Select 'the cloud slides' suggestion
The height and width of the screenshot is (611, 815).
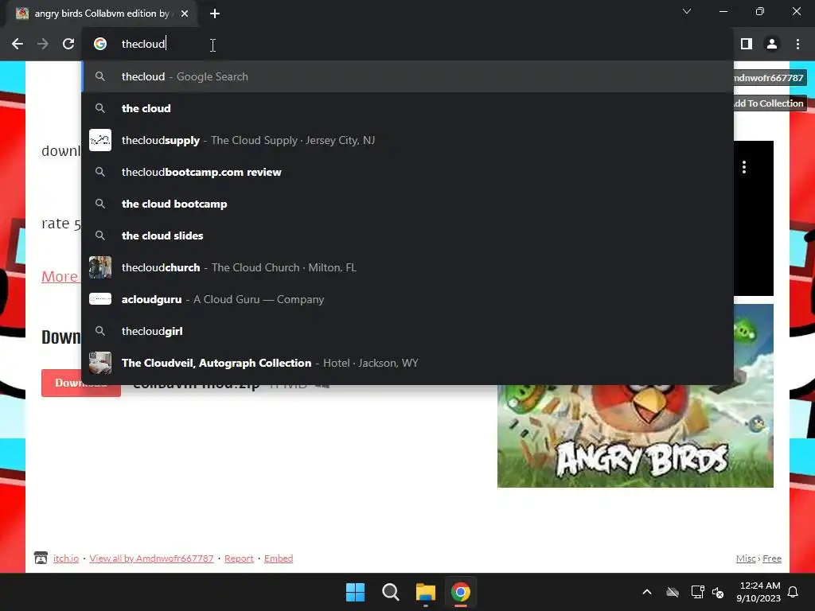tap(407, 235)
